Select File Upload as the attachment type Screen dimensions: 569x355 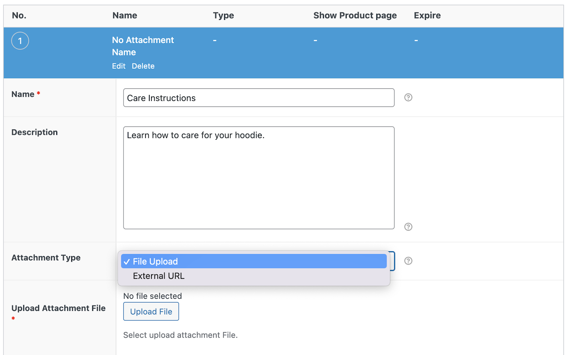[155, 261]
